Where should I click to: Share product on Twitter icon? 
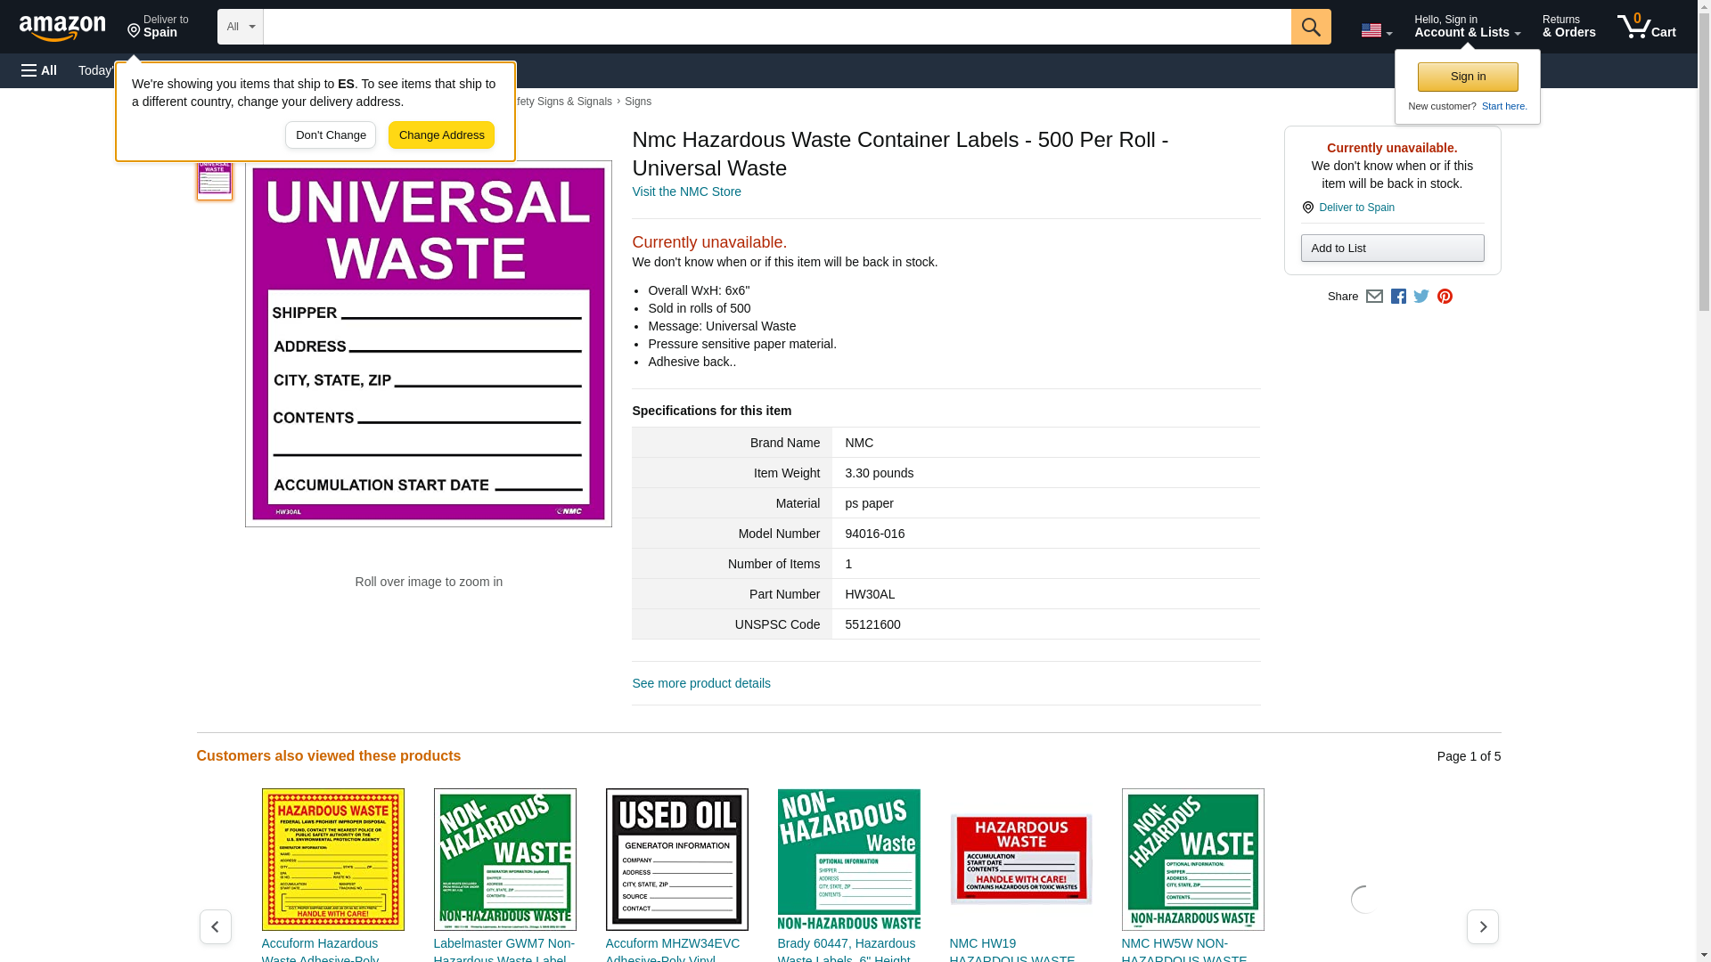[1421, 297]
